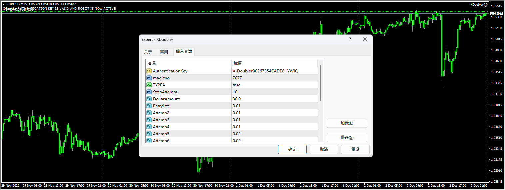This screenshot has height=190, width=505.
Task: Open the EURUSD,M15 chart dropdown triangle
Action: pos(3,4)
